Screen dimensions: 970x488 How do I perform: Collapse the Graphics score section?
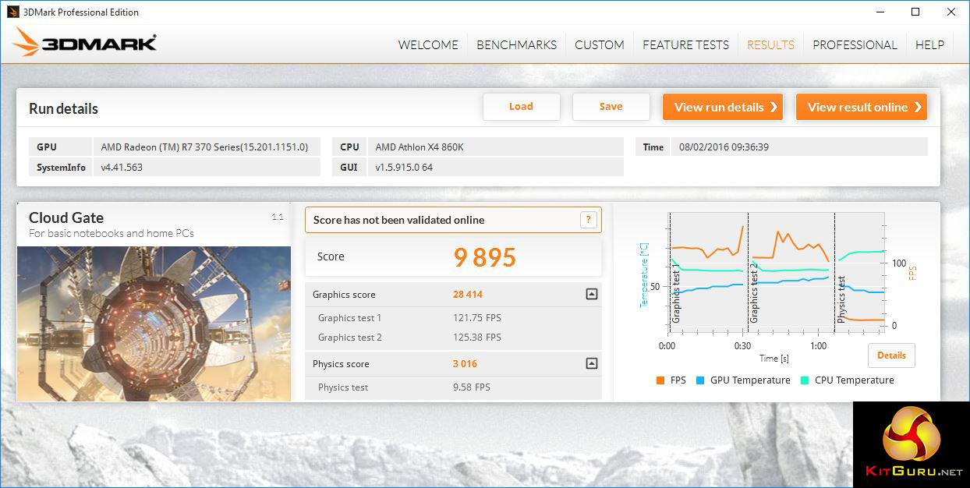[x=591, y=295]
